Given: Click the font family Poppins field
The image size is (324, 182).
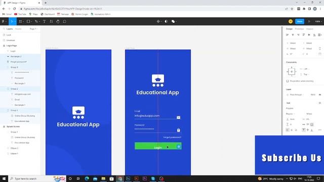Looking at the screenshot, I should [x=290, y=108].
